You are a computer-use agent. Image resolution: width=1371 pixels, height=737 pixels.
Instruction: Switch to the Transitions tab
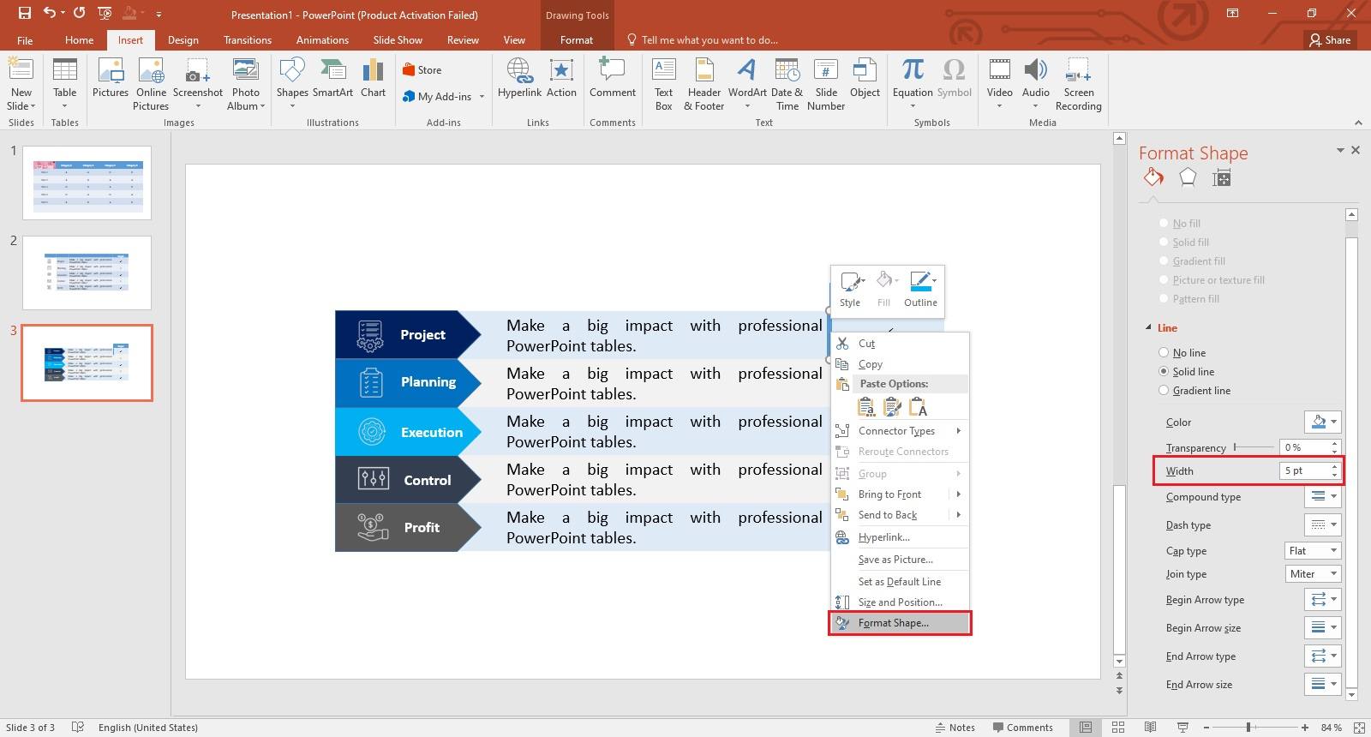click(x=248, y=39)
